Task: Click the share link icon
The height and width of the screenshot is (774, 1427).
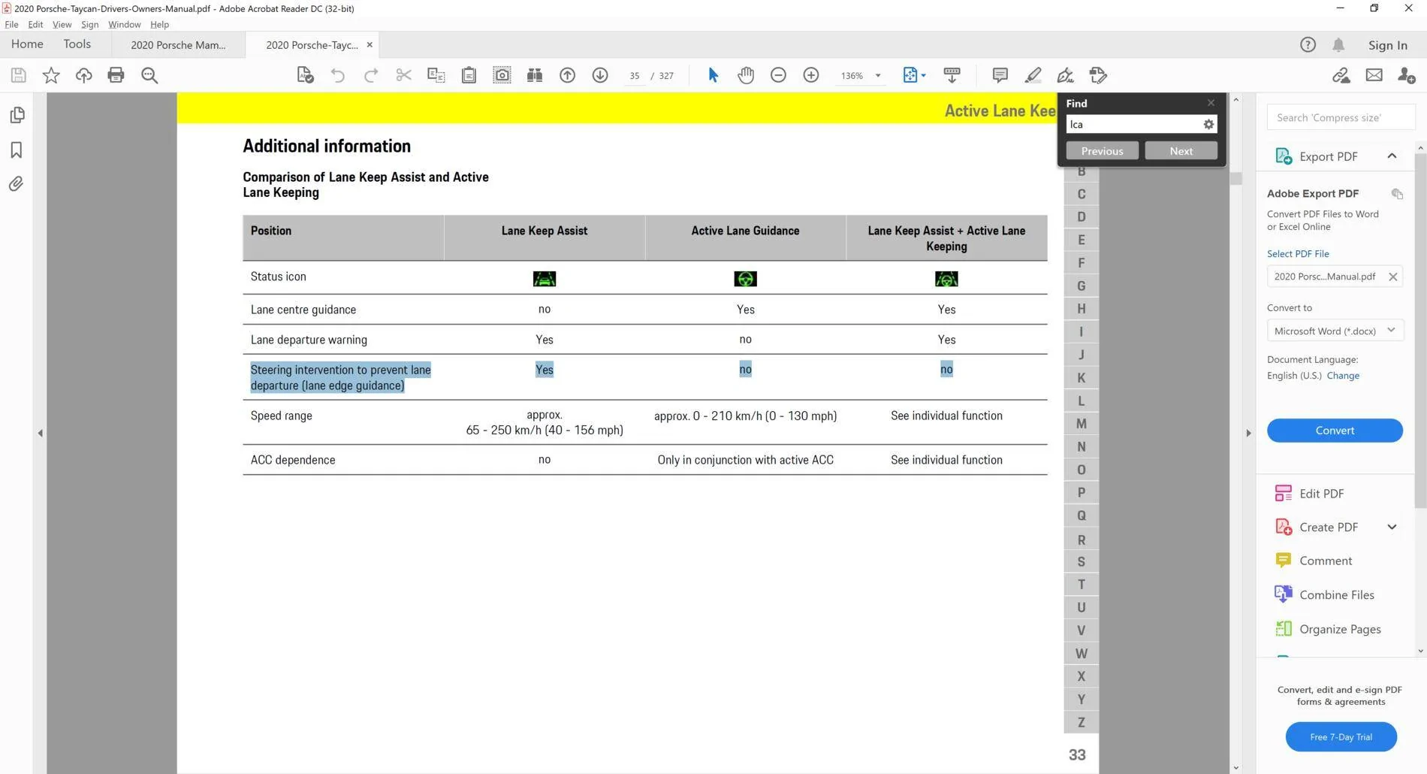Action: (x=1341, y=75)
